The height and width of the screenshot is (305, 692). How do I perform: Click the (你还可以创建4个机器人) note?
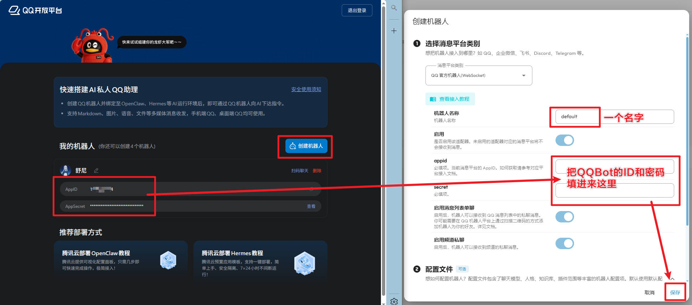pyautogui.click(x=127, y=146)
